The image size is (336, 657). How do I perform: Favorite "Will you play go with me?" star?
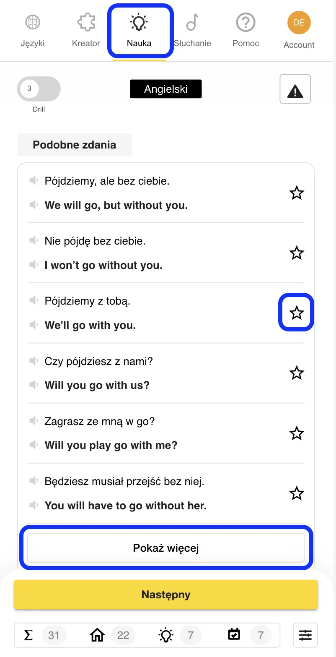point(297,433)
